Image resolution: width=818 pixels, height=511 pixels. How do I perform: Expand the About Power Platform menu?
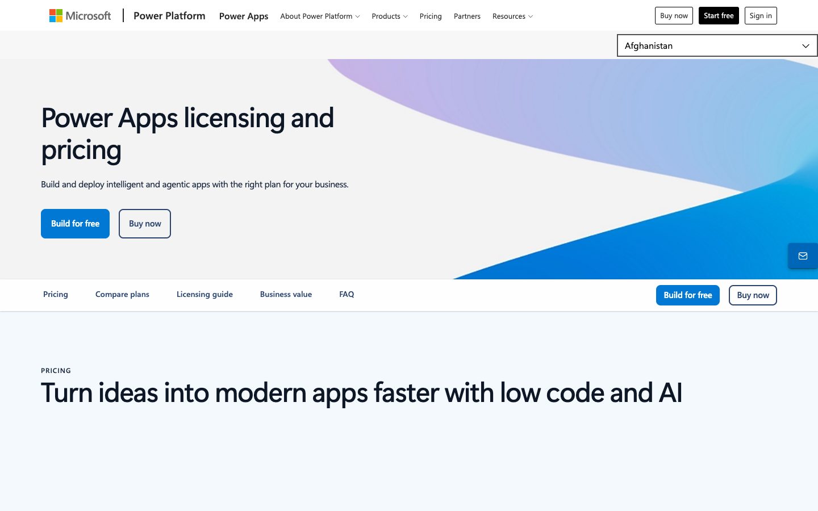[x=320, y=16]
